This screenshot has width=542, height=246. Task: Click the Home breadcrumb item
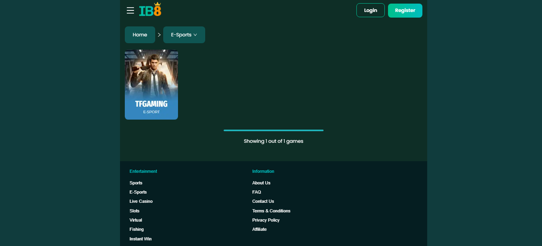[140, 35]
